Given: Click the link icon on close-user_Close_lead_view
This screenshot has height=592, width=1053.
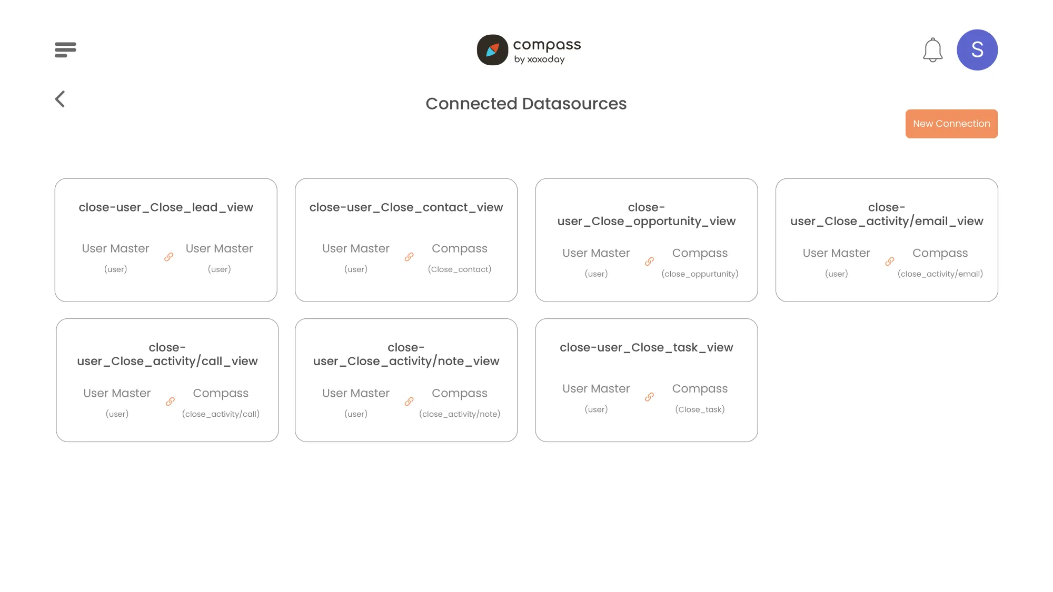Looking at the screenshot, I should 168,257.
